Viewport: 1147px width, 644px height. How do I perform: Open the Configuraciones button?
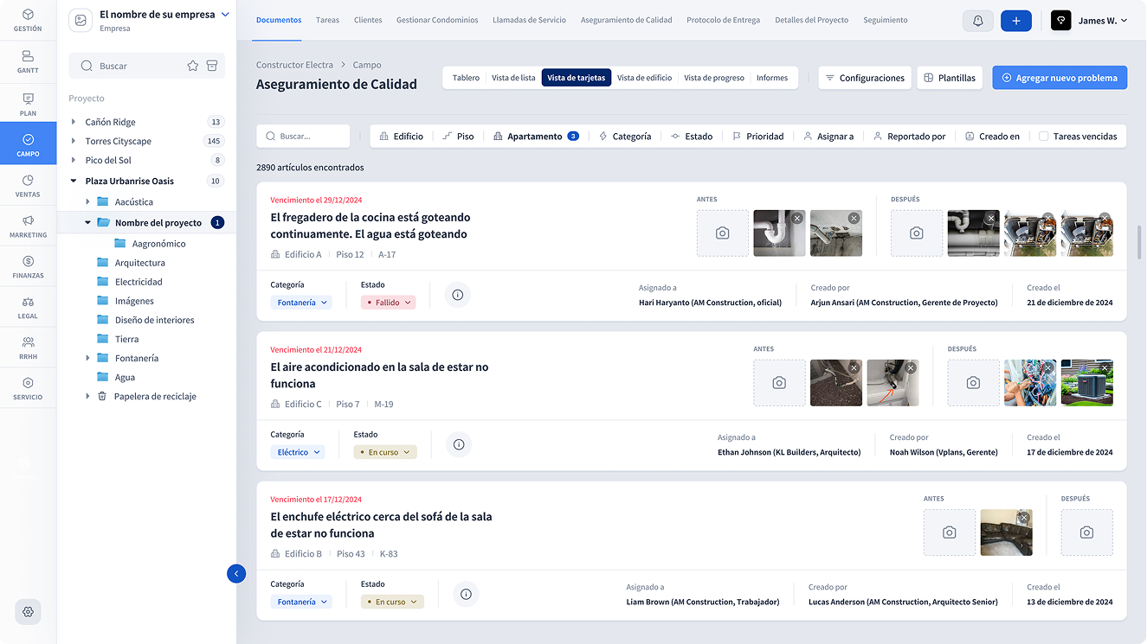coord(864,78)
